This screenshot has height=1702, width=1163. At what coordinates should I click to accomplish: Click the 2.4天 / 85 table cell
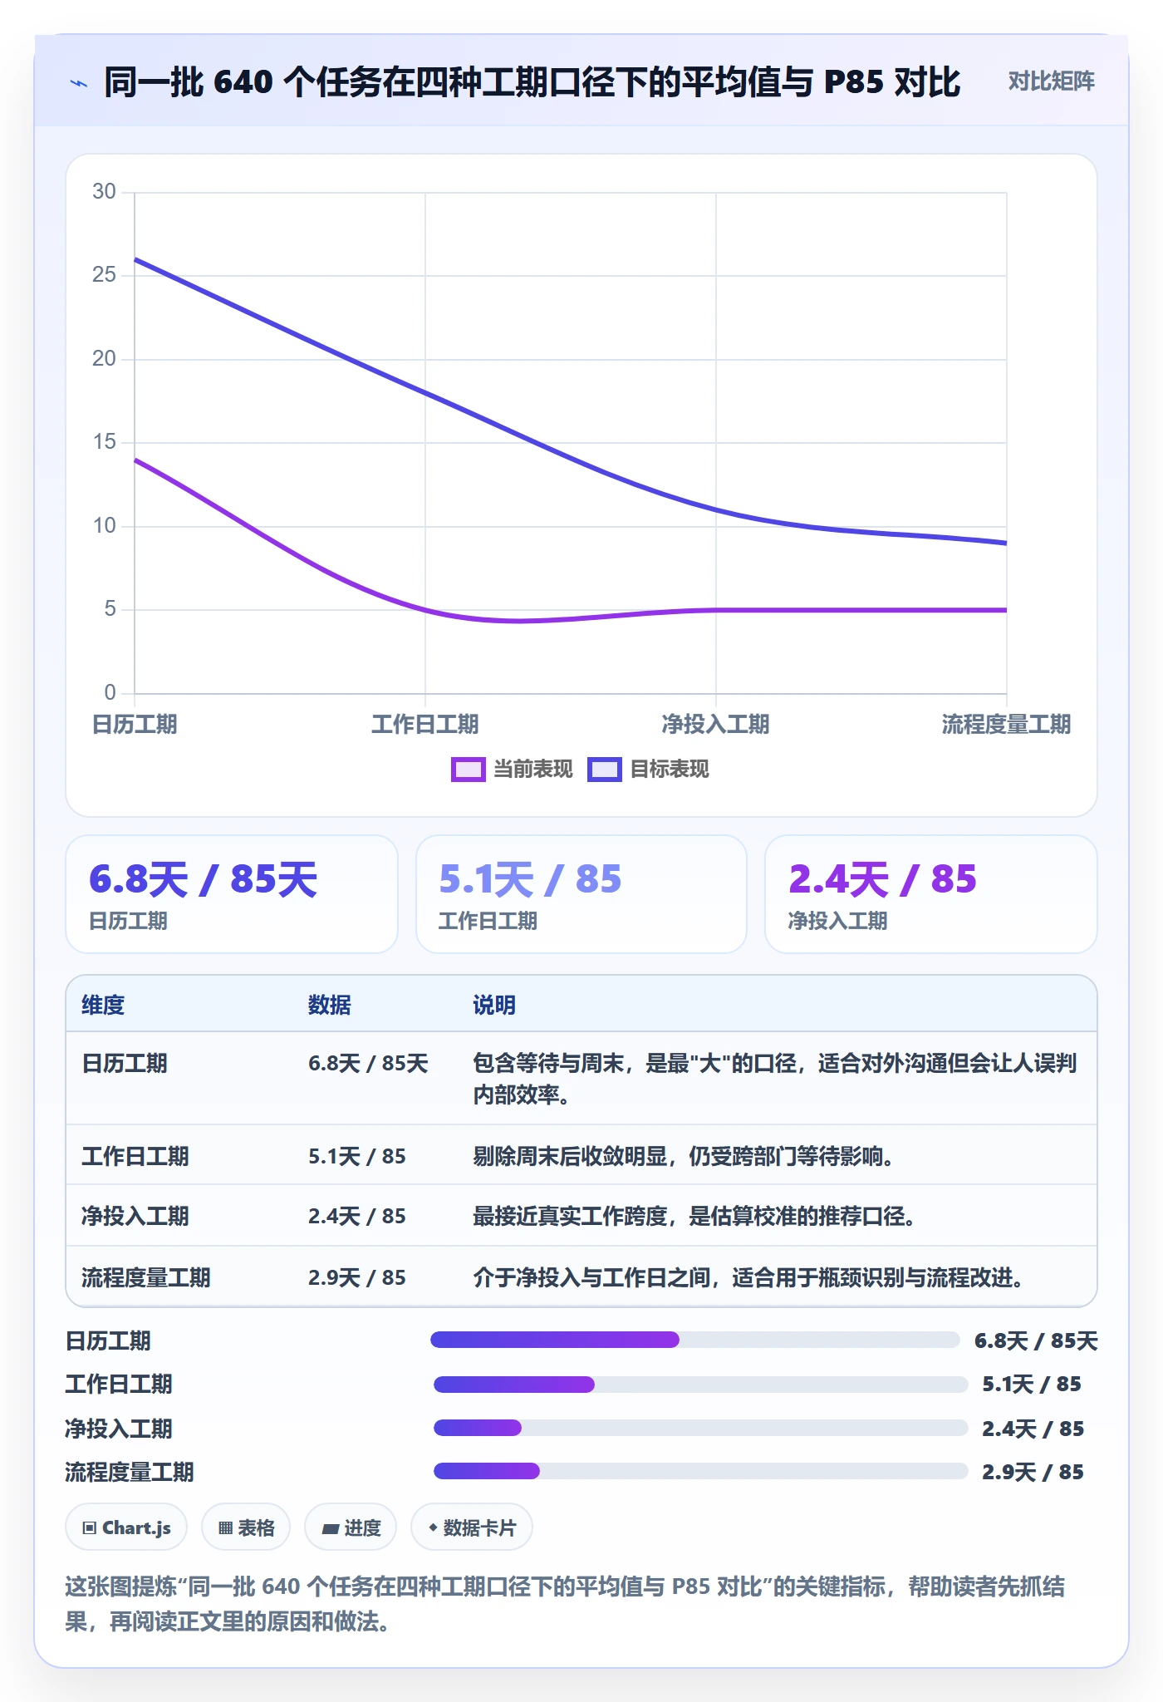tap(357, 1216)
